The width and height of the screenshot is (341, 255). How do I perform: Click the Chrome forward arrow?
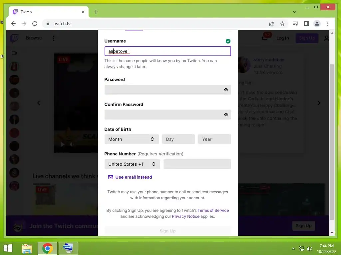tap(24, 24)
